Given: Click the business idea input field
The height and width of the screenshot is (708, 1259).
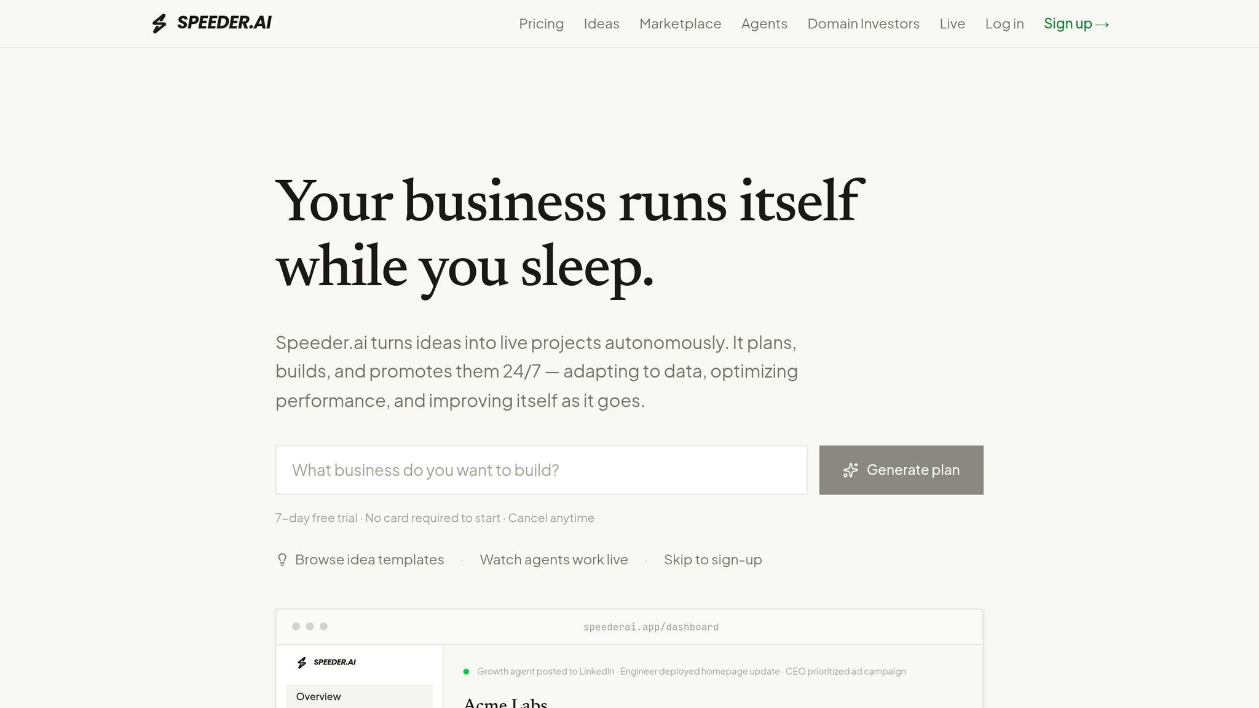Looking at the screenshot, I should click(541, 470).
